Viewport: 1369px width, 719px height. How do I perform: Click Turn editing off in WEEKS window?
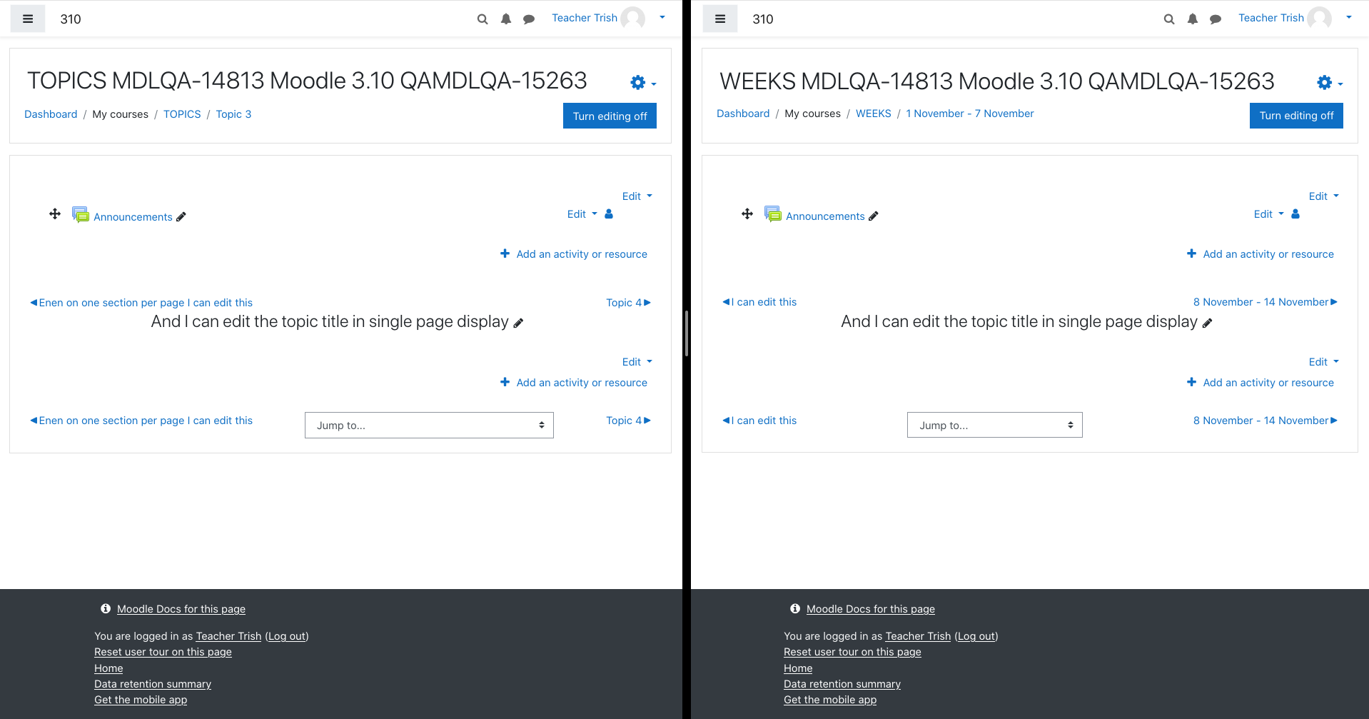(x=1296, y=116)
